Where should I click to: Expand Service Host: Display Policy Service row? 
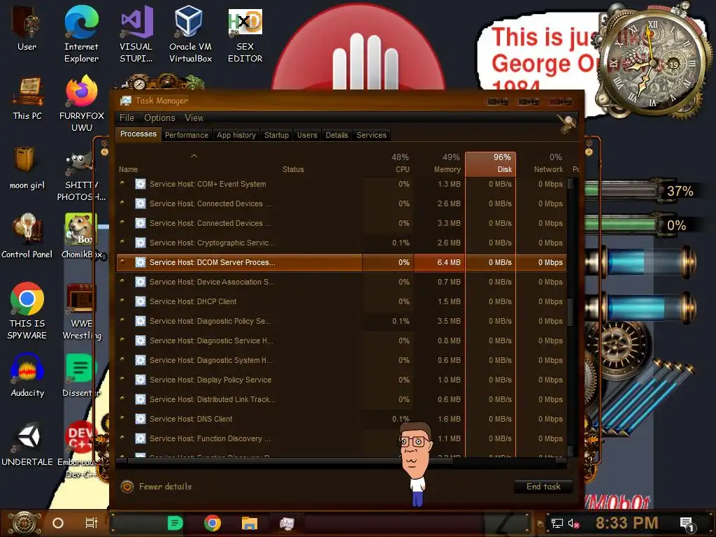point(122,379)
